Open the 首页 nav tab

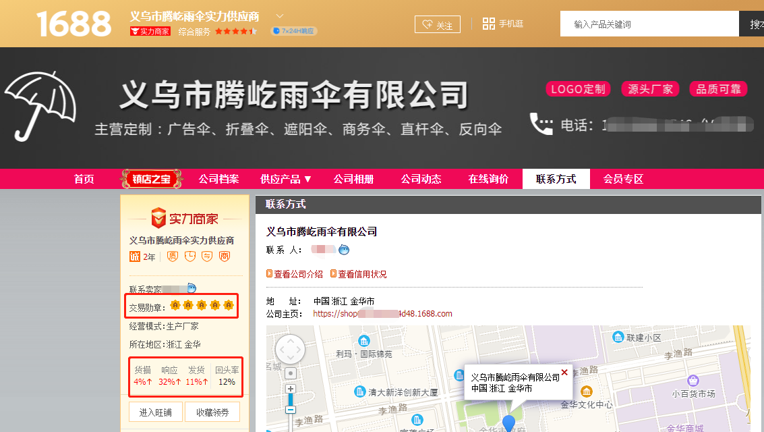tap(84, 179)
